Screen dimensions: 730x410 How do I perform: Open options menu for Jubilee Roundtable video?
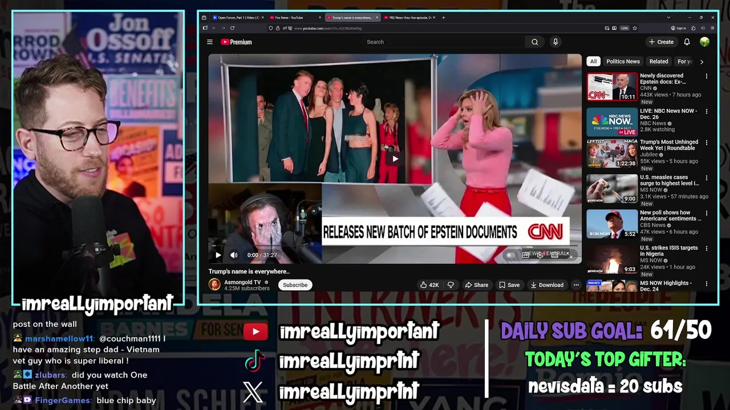coord(707,143)
